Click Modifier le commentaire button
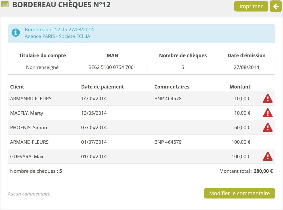The width and height of the screenshot is (283, 210). (239, 193)
